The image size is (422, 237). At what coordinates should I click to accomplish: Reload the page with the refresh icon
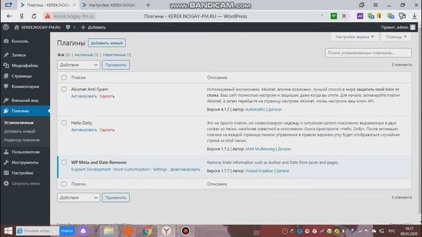[x=34, y=16]
